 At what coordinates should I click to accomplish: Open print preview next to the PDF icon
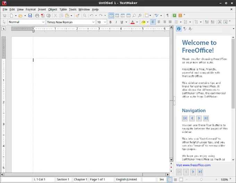49,16
